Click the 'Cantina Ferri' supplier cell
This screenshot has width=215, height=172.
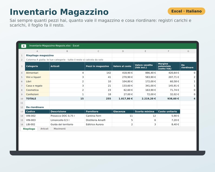[x=99, y=116]
